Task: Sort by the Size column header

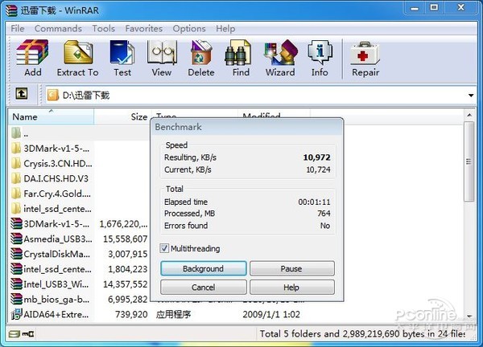Action: coord(122,116)
